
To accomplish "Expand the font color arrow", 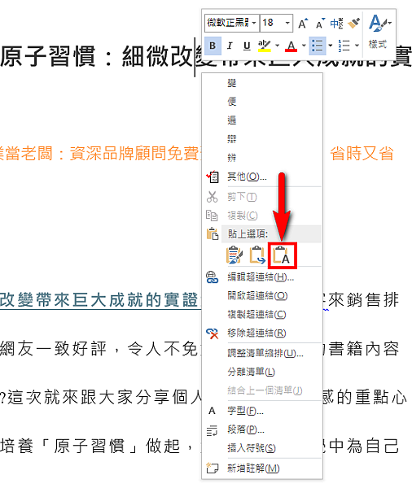I will (x=304, y=46).
